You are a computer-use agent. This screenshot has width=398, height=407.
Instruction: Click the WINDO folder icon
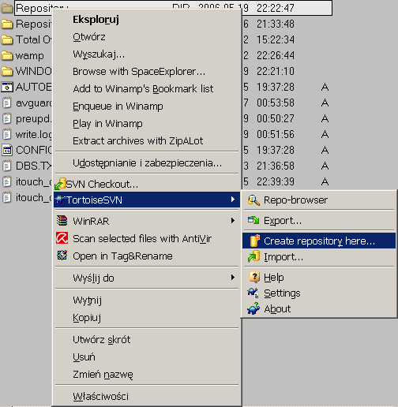click(x=7, y=71)
